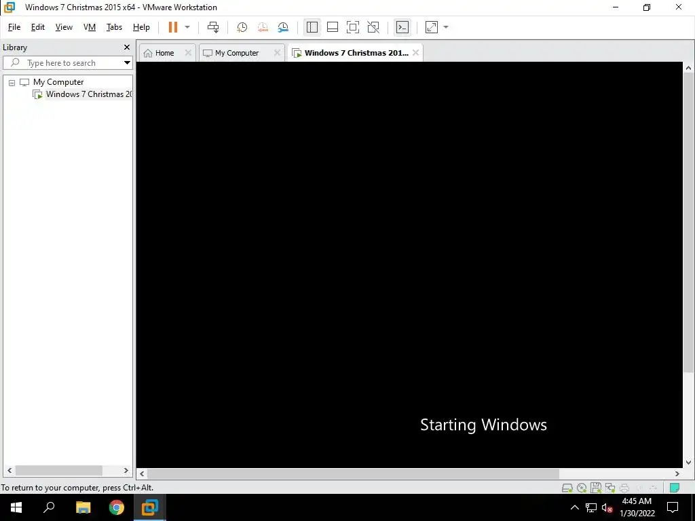Screen dimensions: 695x521
Task: Click the printer status icon
Action: pos(624,488)
